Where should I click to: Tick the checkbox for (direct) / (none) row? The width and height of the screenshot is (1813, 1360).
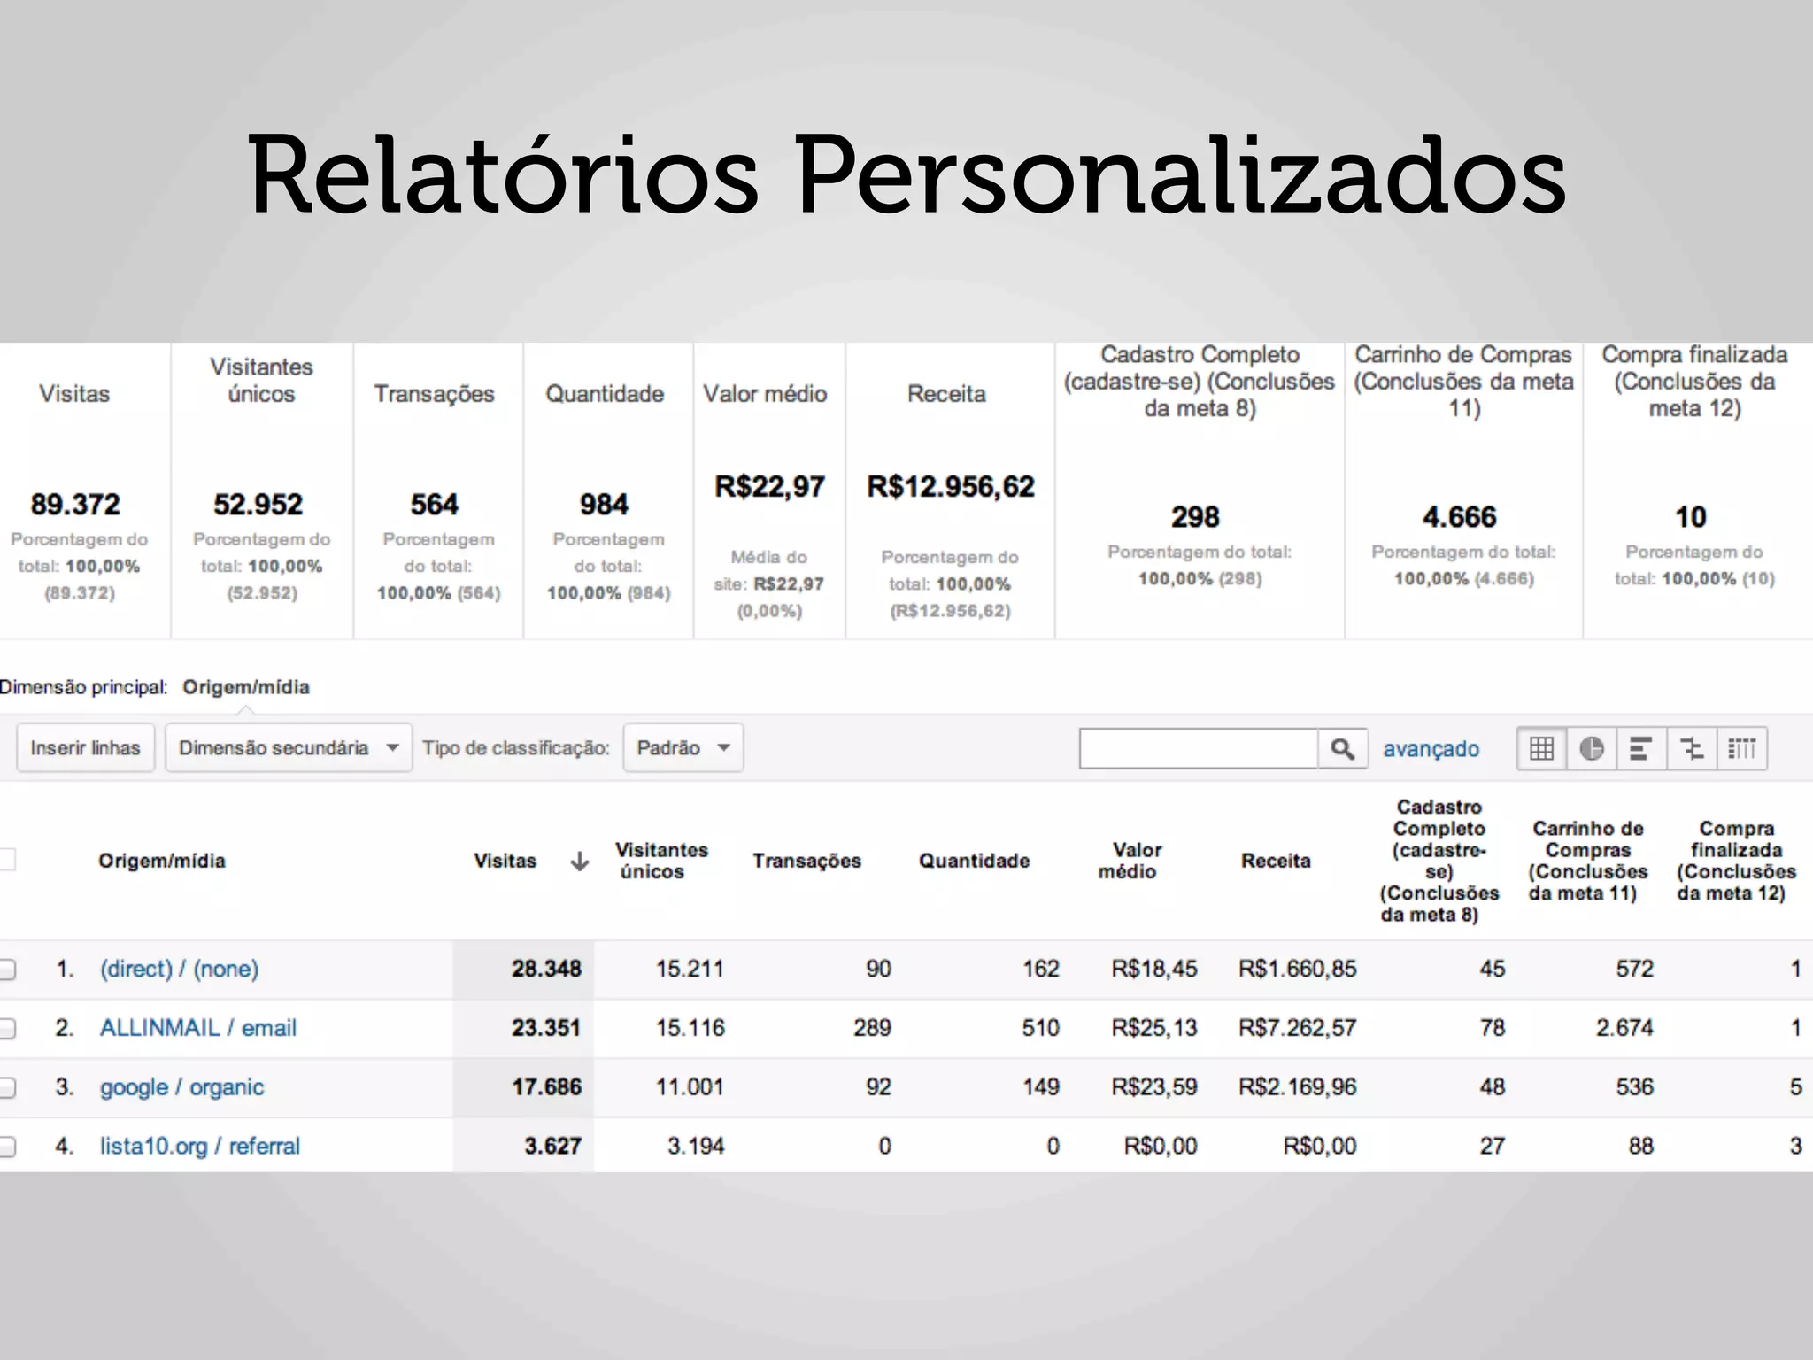coord(6,969)
